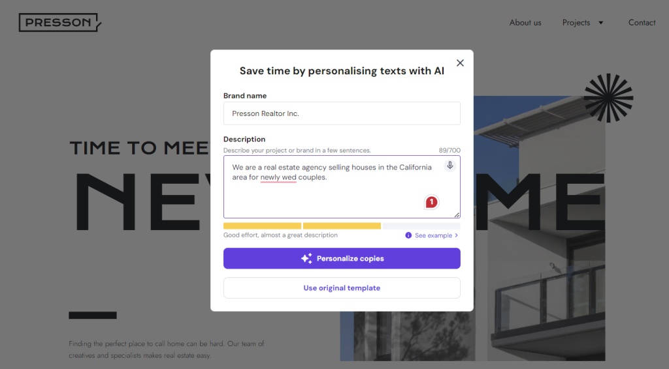Screen dimensions: 669x369
Task: Close the AI personalisation dialog
Action: [460, 63]
